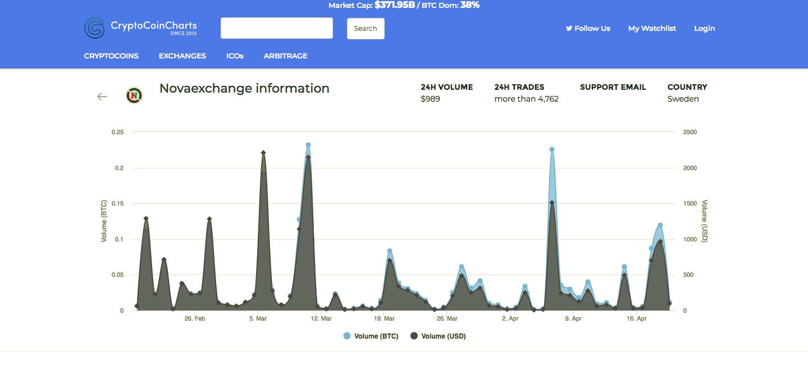The width and height of the screenshot is (808, 370).
Task: Click the SUPPORT EMAIL label
Action: pyautogui.click(x=613, y=87)
